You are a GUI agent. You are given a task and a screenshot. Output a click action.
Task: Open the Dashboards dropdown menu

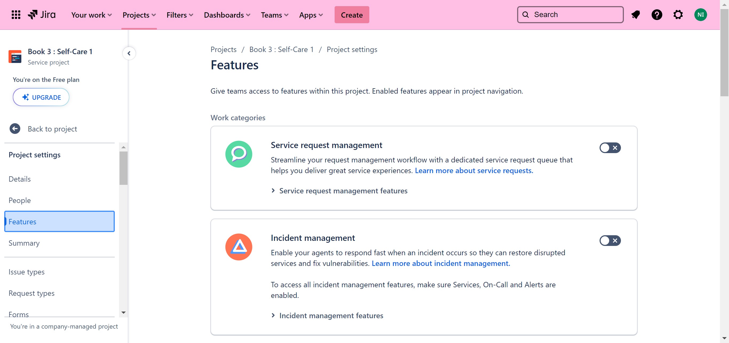coord(227,15)
